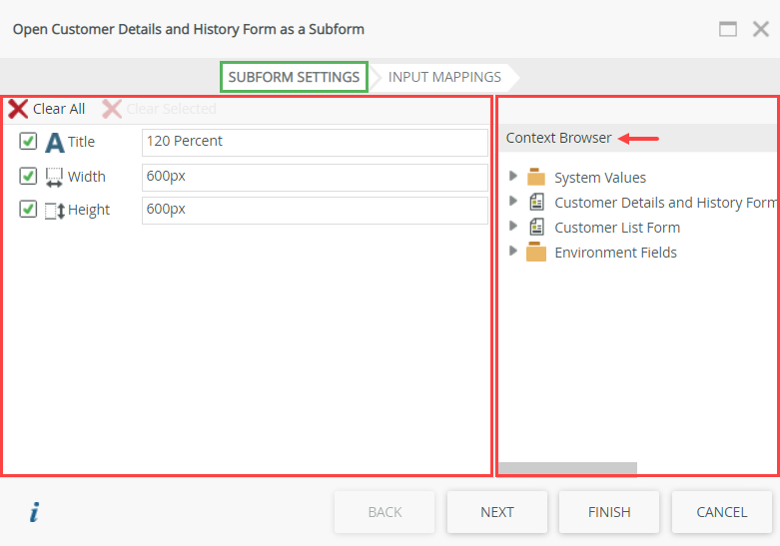This screenshot has width=780, height=546.
Task: Click the Width resize icon
Action: 54,177
